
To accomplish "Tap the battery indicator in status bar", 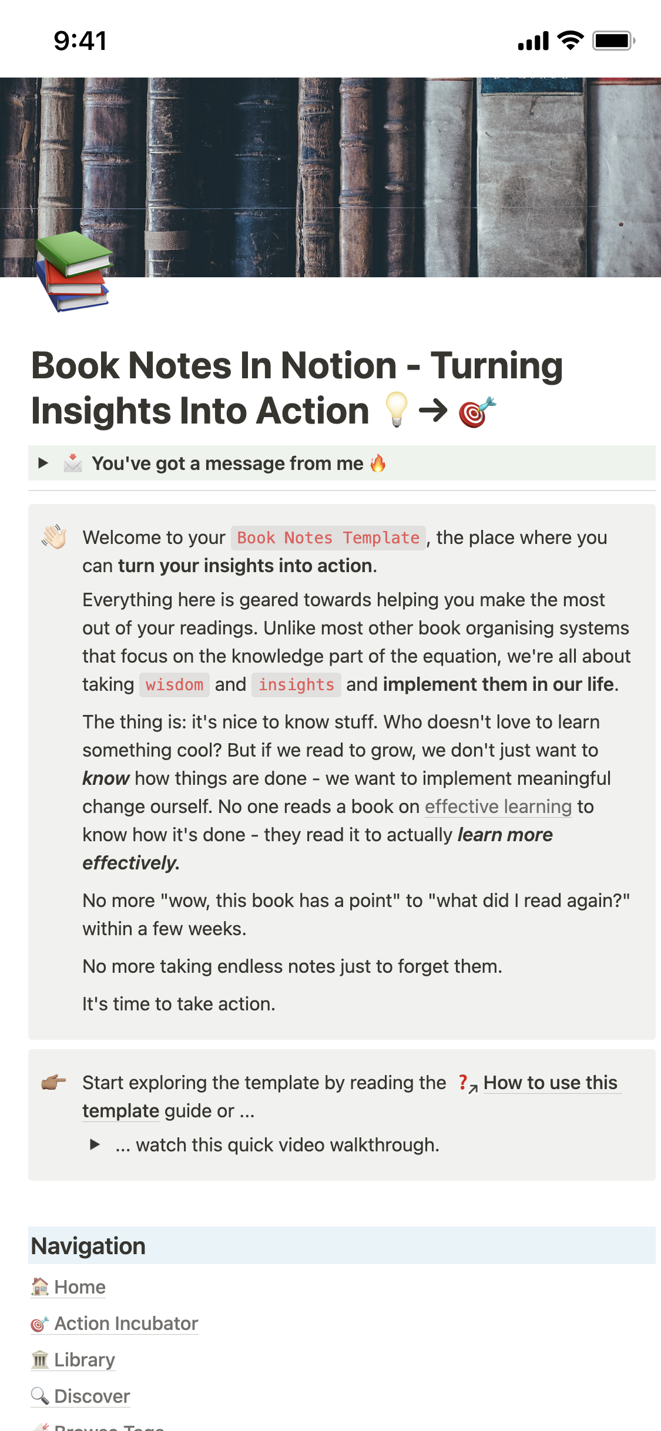I will point(613,41).
